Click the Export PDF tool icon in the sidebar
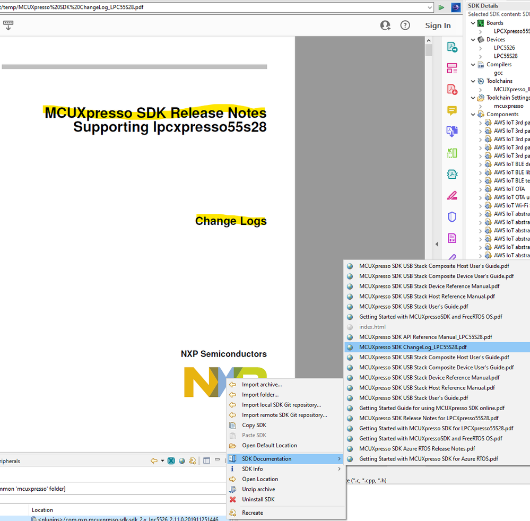This screenshot has width=530, height=521. pyautogui.click(x=452, y=47)
